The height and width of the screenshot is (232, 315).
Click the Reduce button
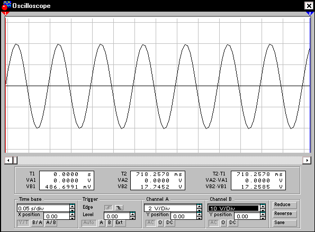[285, 205]
